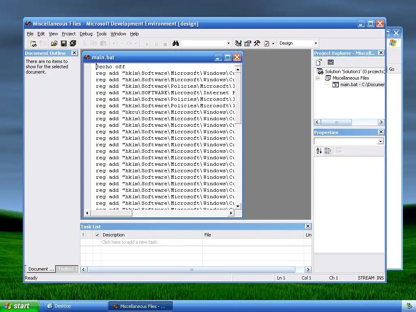
Task: Click the Miscellaneous Files taskbar button
Action: [141, 306]
